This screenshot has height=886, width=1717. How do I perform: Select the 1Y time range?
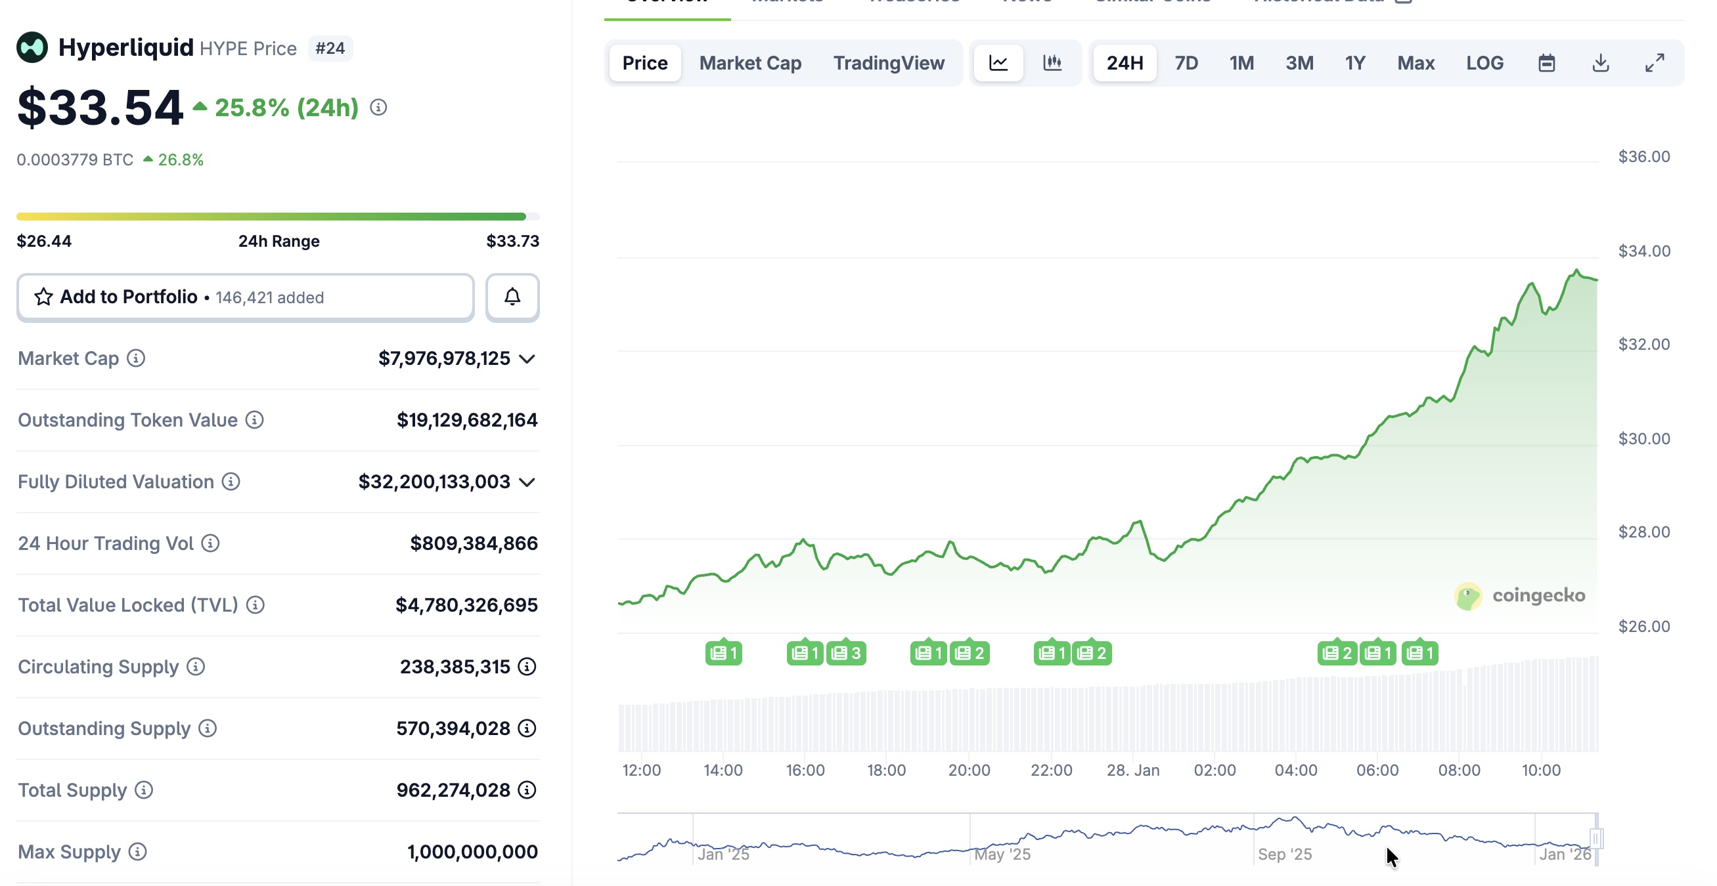pos(1354,62)
